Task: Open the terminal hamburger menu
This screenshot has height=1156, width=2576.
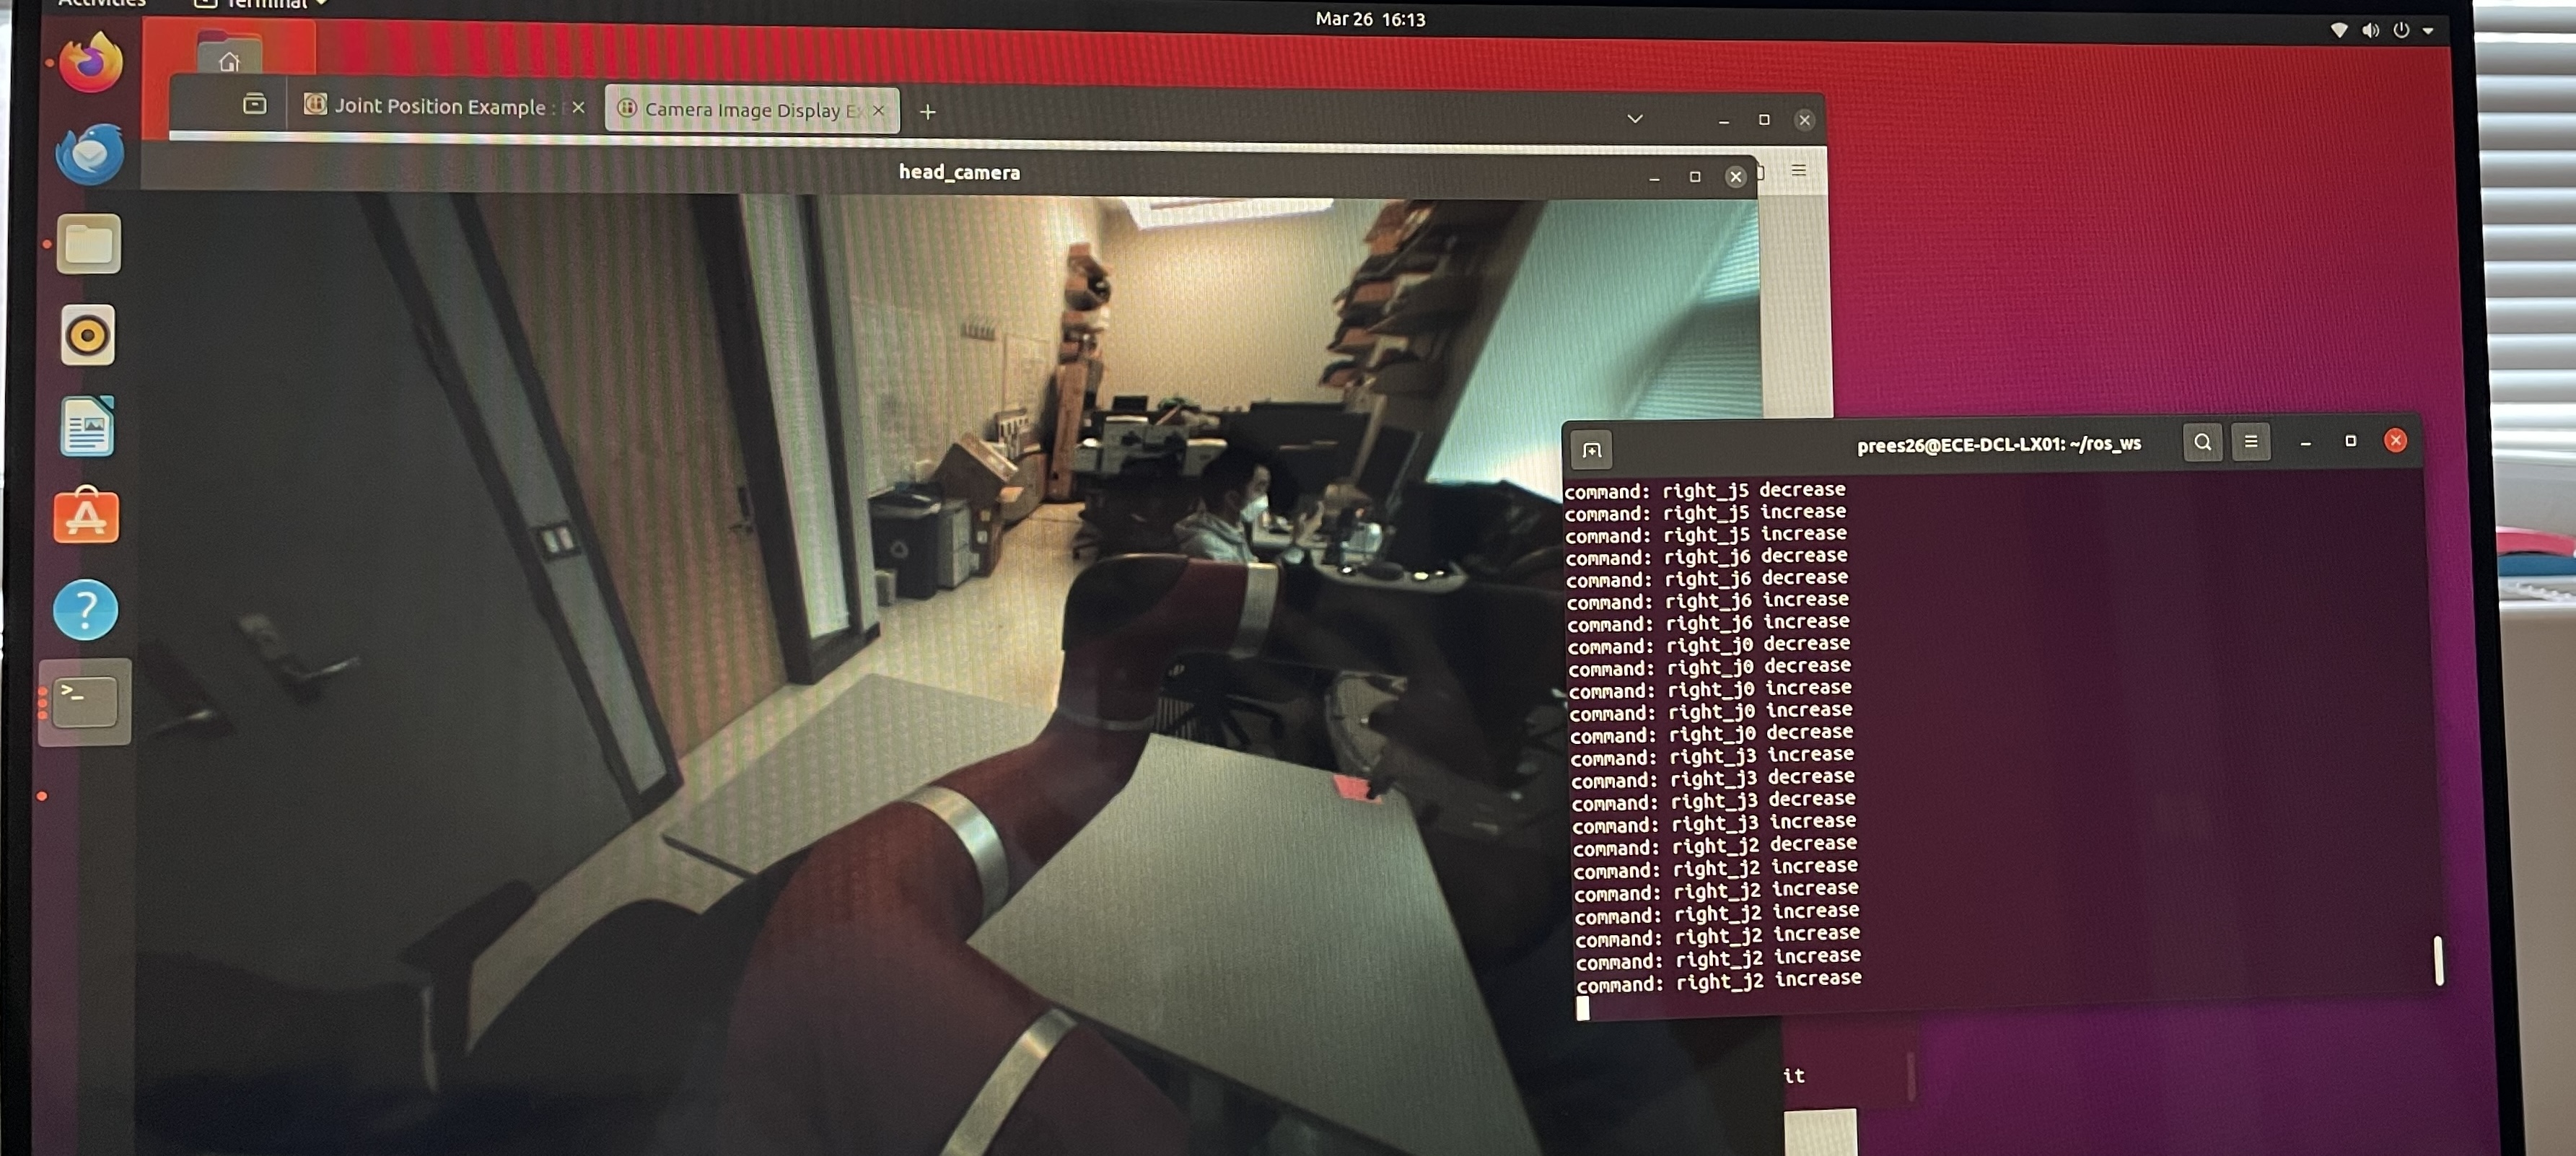Action: click(x=2250, y=441)
